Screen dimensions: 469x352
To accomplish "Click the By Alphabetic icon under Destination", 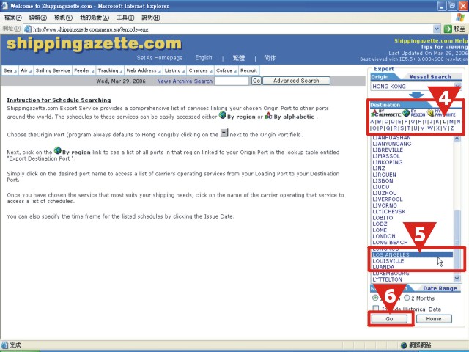I will 374,114.
